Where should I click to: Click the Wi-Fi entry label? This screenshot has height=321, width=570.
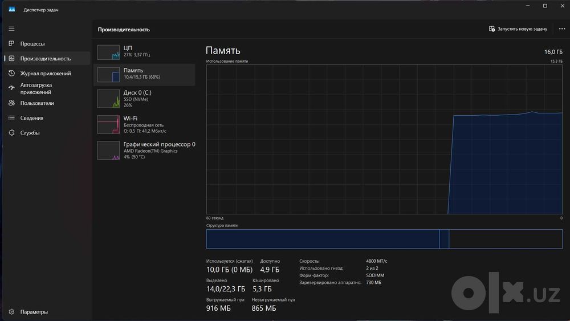[x=130, y=119]
